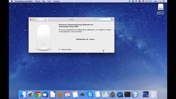Click the Мышь window title

71,20
